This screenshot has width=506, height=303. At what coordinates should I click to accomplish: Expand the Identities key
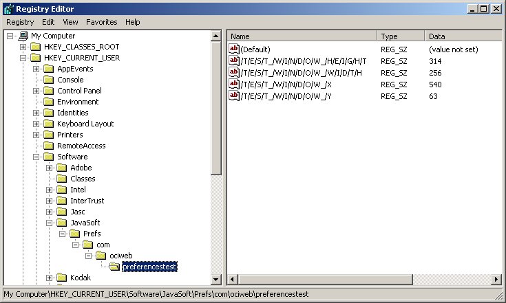[x=36, y=113]
